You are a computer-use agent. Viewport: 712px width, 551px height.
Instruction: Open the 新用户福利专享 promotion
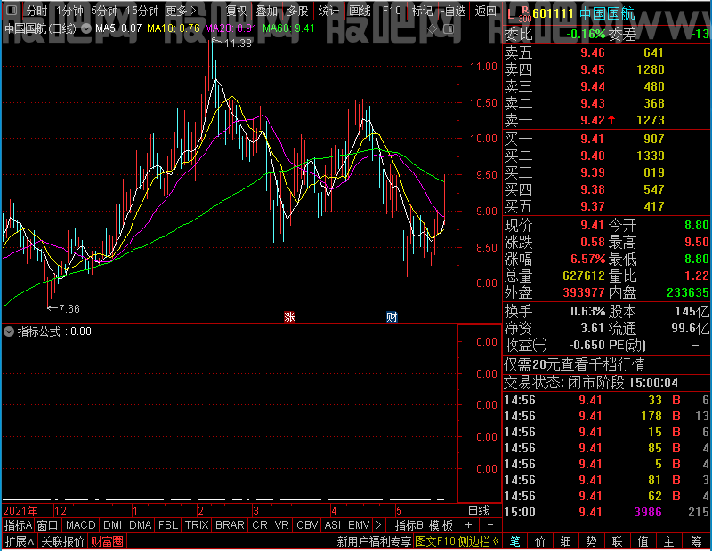(x=374, y=541)
